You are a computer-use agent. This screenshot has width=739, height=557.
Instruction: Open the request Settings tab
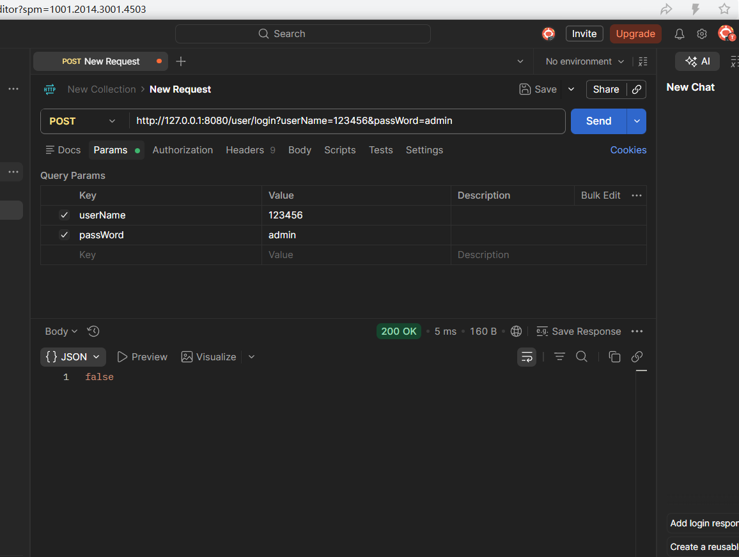pos(424,150)
